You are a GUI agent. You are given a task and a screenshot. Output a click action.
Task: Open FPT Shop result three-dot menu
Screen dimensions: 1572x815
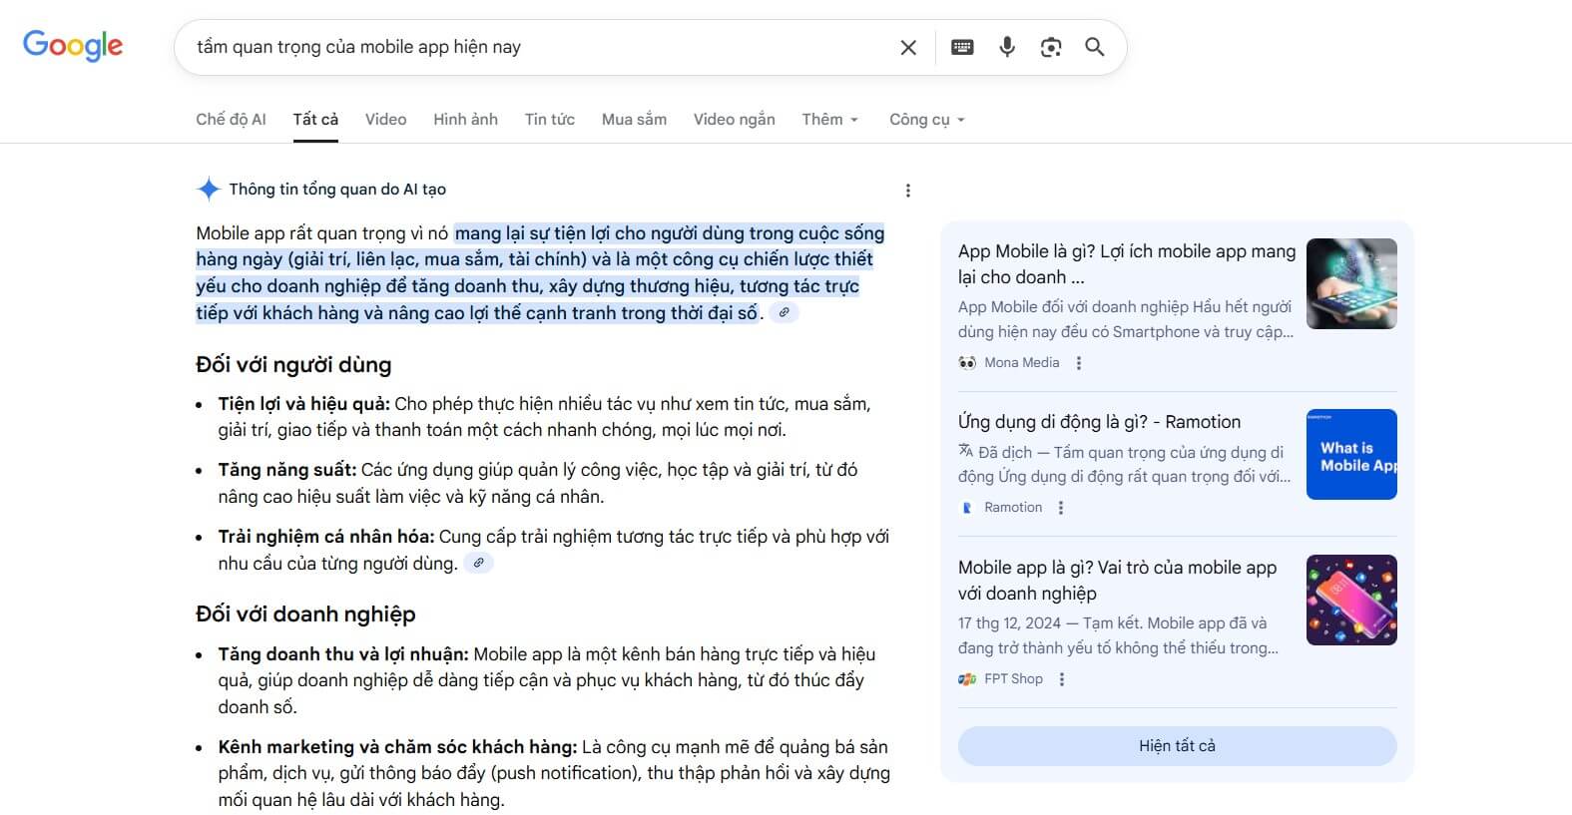click(x=1061, y=679)
